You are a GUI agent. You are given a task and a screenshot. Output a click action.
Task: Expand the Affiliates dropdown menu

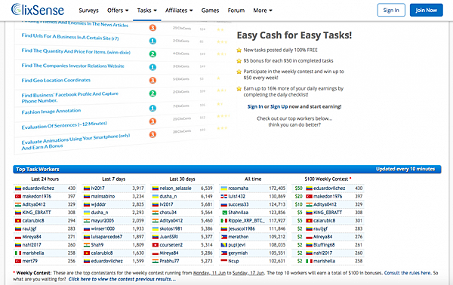click(x=179, y=11)
